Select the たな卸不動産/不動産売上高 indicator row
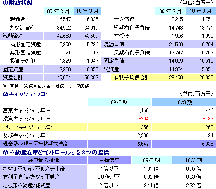The image size is (216, 189). pyautogui.click(x=108, y=169)
